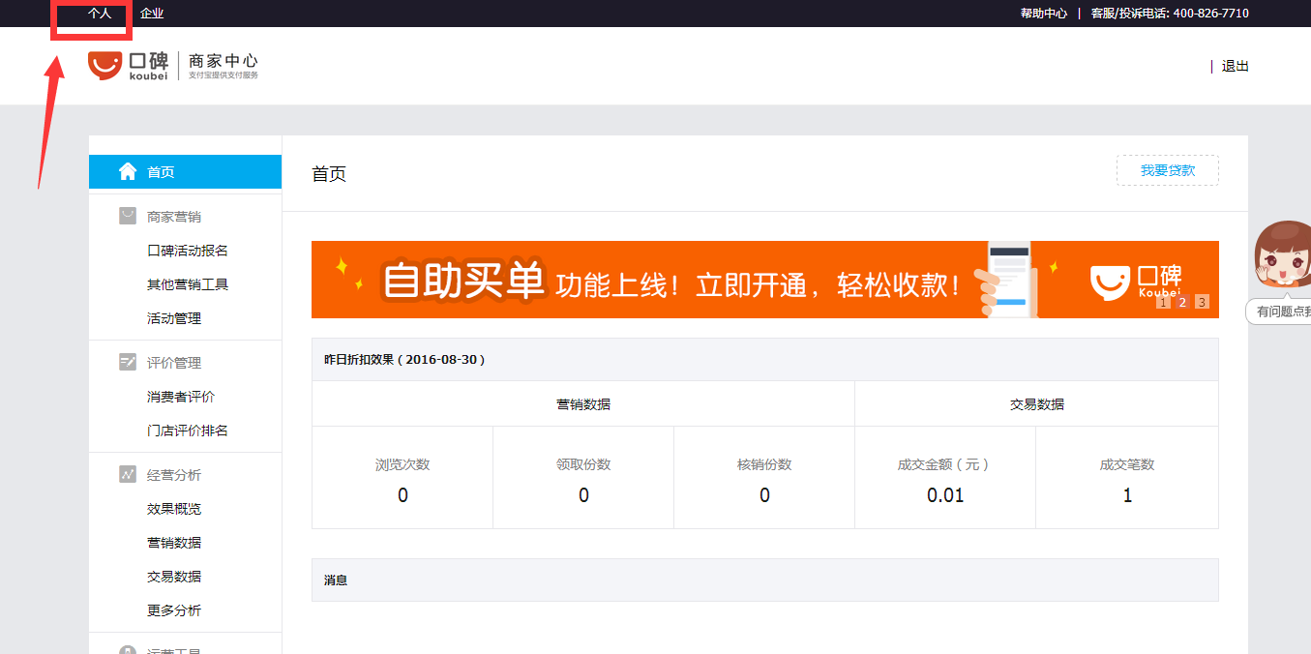
Task: Open 门店评价排名 in the sidebar
Action: click(x=188, y=431)
